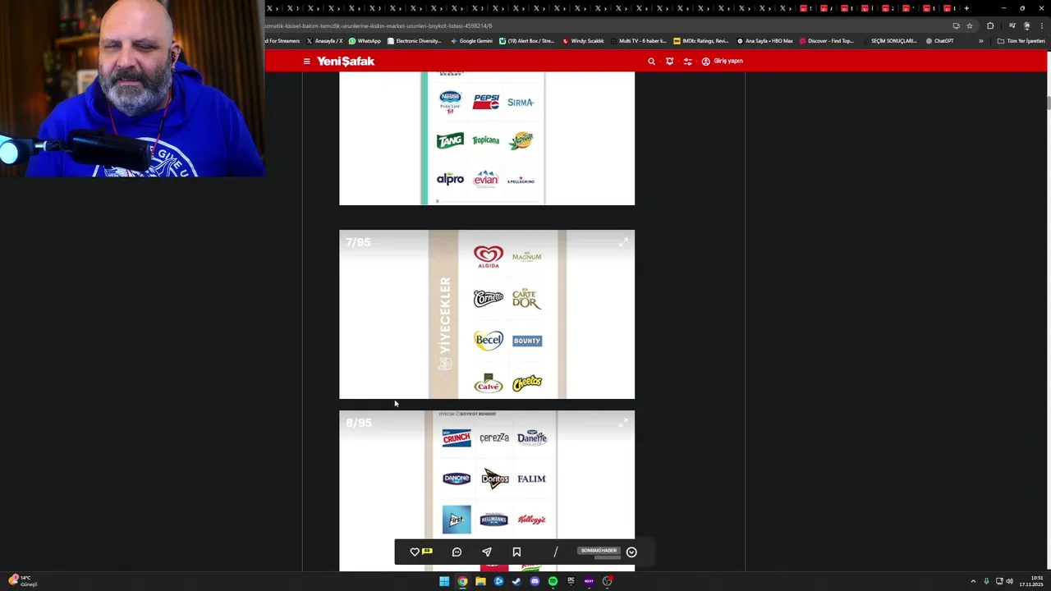Go to the Yeni Şafak logo homepage
This screenshot has height=591, width=1051.
click(x=346, y=61)
